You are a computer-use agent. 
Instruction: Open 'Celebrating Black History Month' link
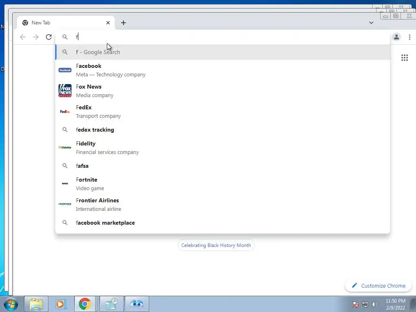[216, 245]
